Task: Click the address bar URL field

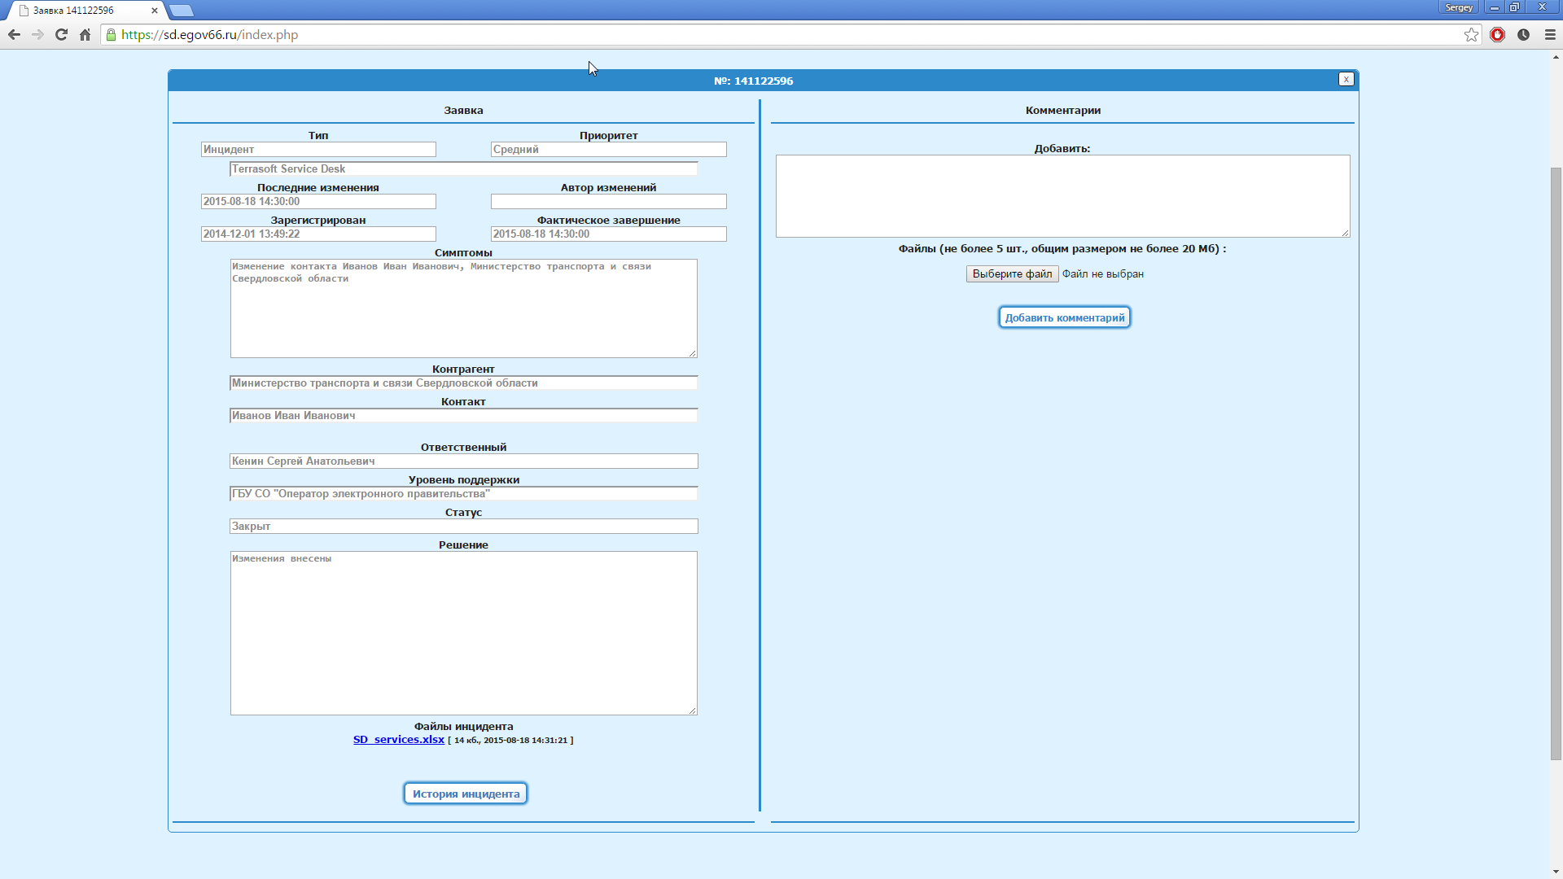Action: coord(781,35)
